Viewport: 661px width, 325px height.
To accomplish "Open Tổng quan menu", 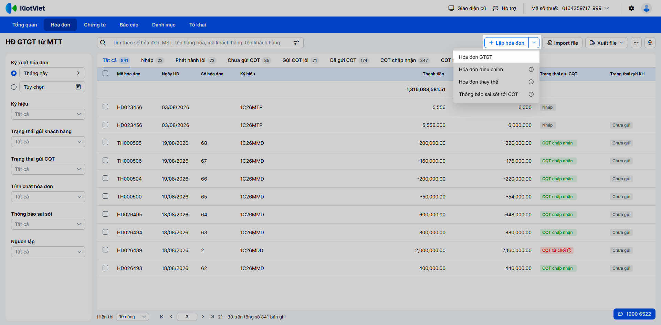I will (25, 25).
